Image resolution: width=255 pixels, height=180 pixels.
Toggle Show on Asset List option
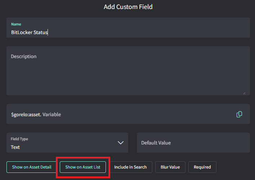pyautogui.click(x=83, y=167)
